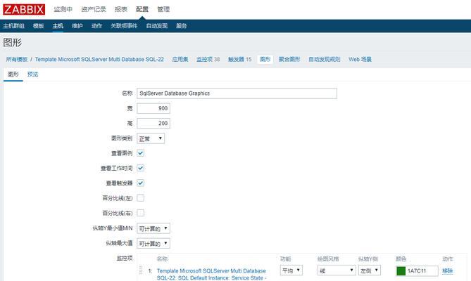Open the 功能 dropdown showing 平均

click(x=291, y=270)
